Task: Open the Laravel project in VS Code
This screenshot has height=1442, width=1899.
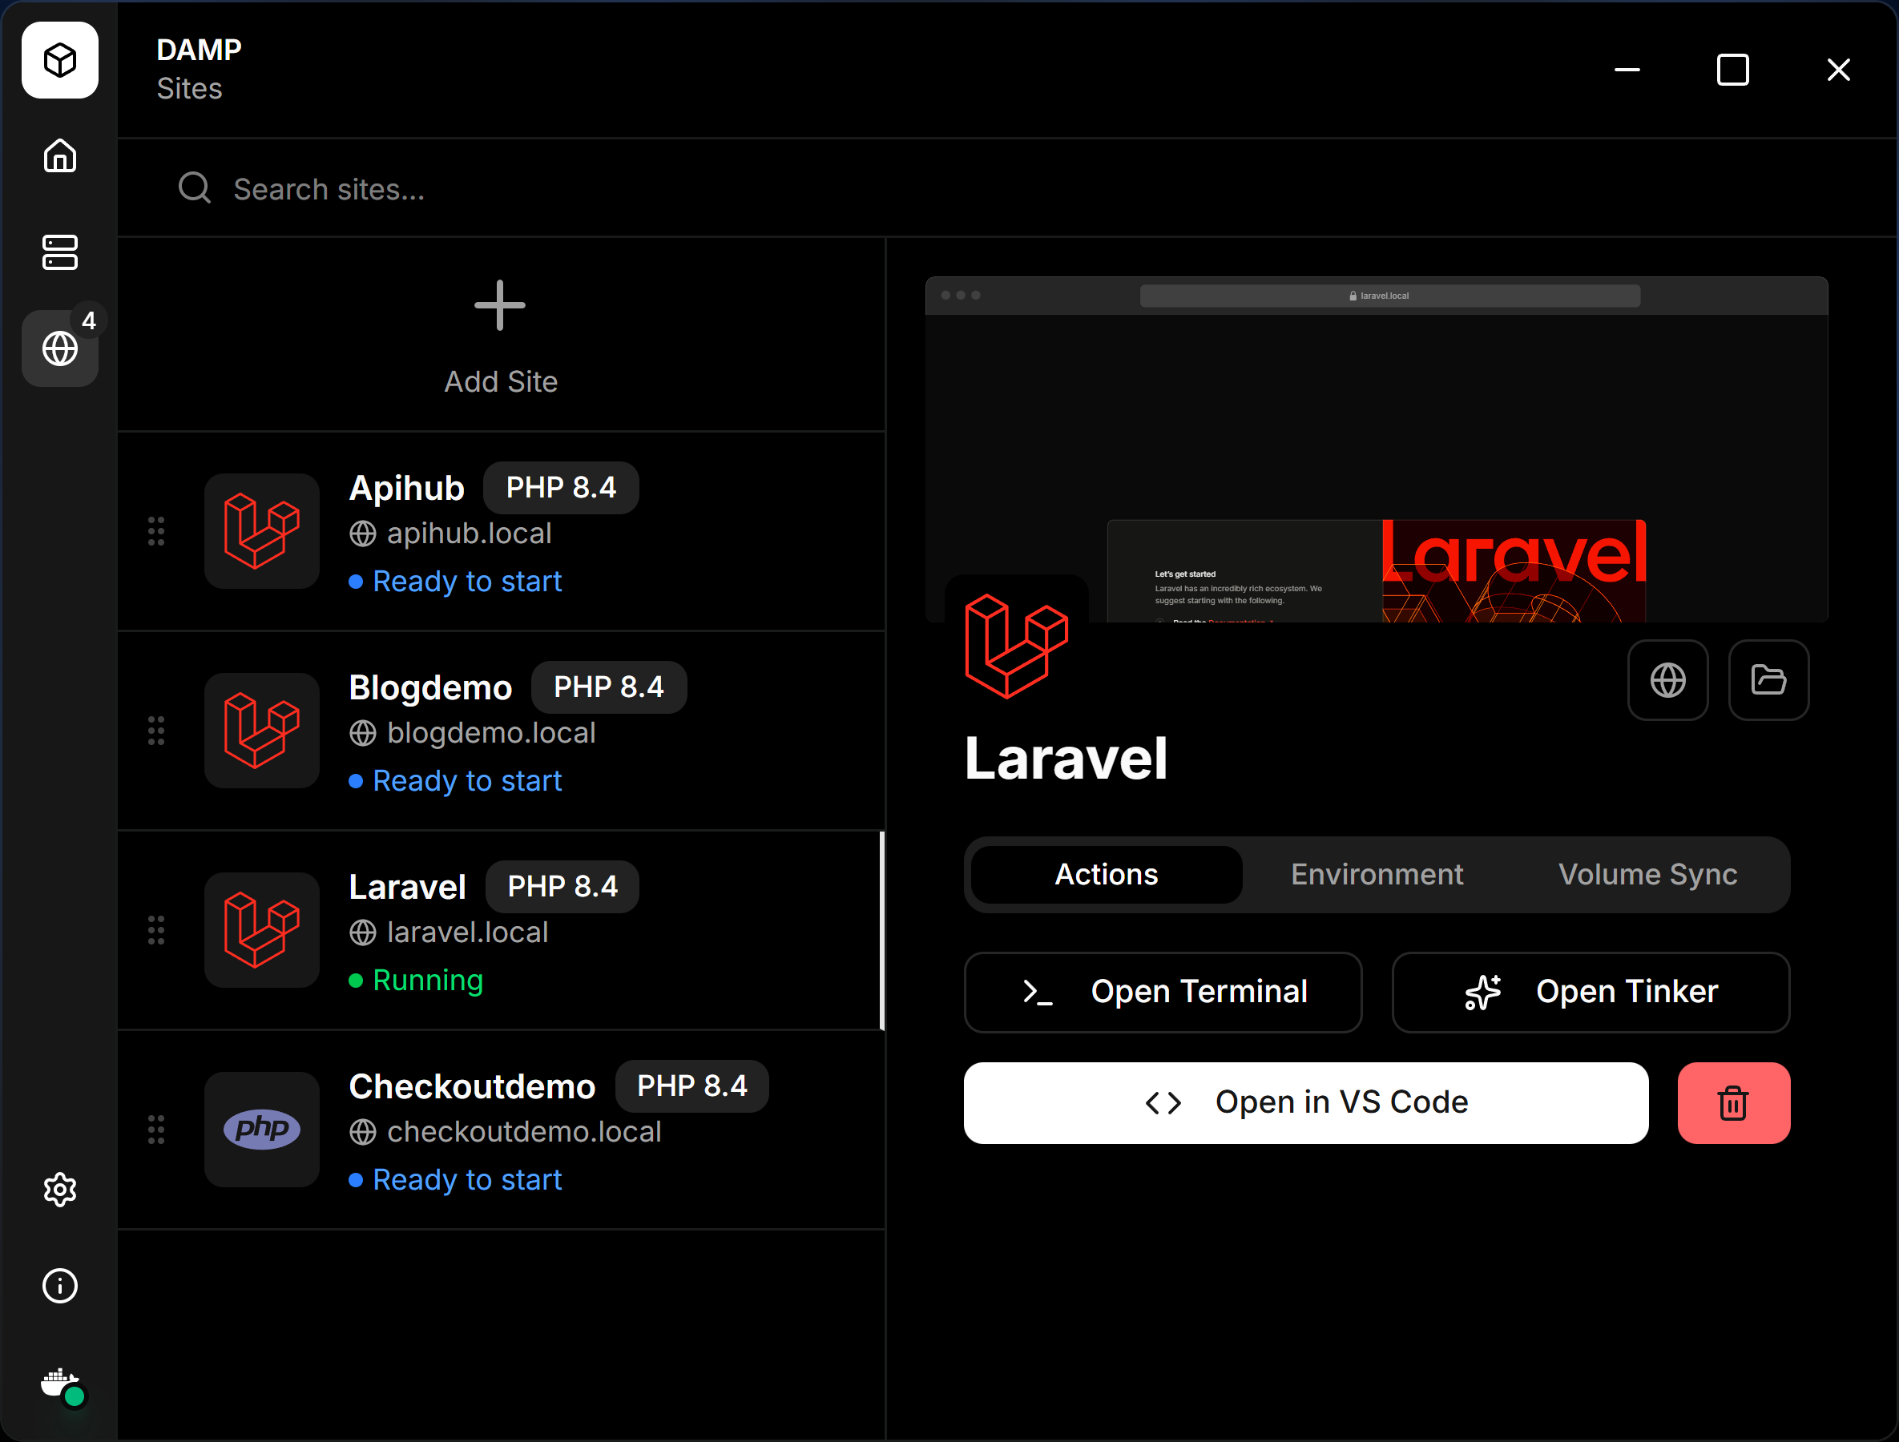Action: pos(1307,1102)
